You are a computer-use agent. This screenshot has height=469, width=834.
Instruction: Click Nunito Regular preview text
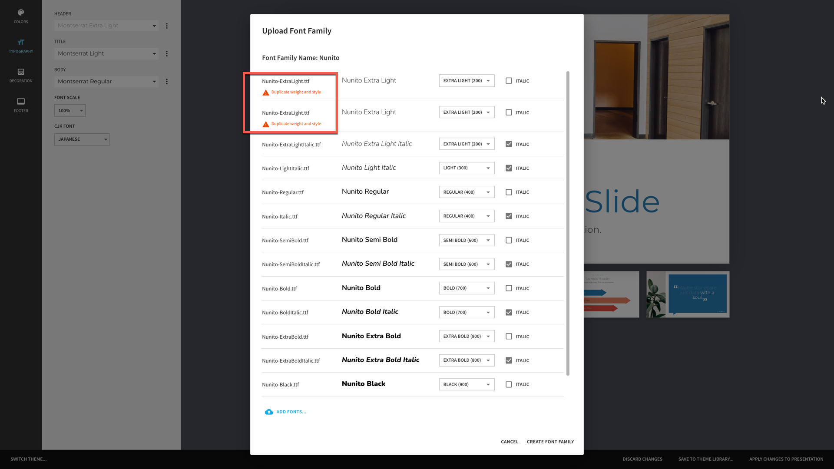[x=365, y=192]
